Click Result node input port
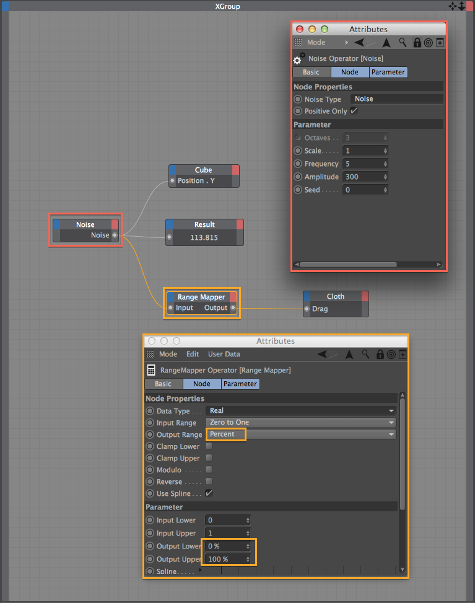This screenshot has width=475, height=603. tap(169, 237)
